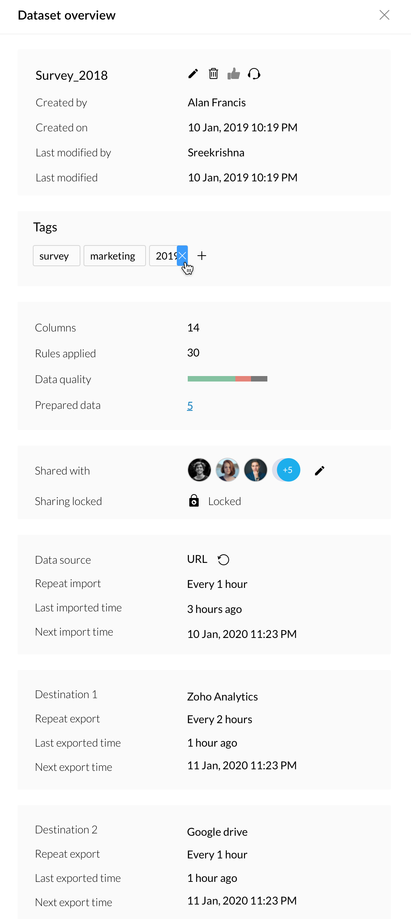Screen dimensions: 411x919
Task: Click the pencil icon to rename Survey_2018
Action: (193, 74)
